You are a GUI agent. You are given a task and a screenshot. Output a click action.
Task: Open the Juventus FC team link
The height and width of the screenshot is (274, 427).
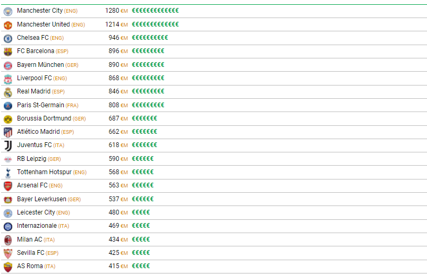click(x=35, y=145)
